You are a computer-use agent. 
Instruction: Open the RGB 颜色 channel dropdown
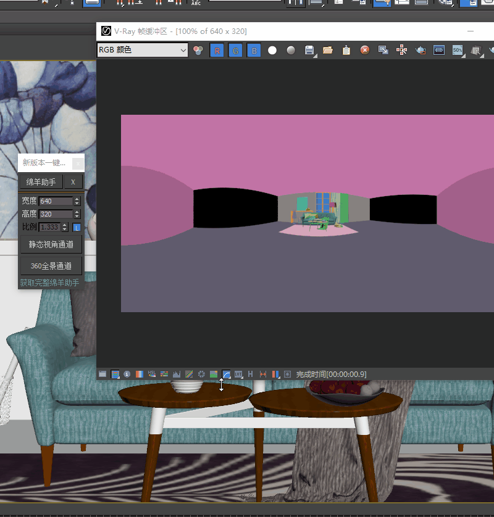pos(143,50)
